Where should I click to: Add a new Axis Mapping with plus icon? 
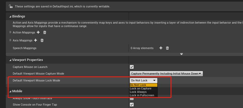(35, 40)
